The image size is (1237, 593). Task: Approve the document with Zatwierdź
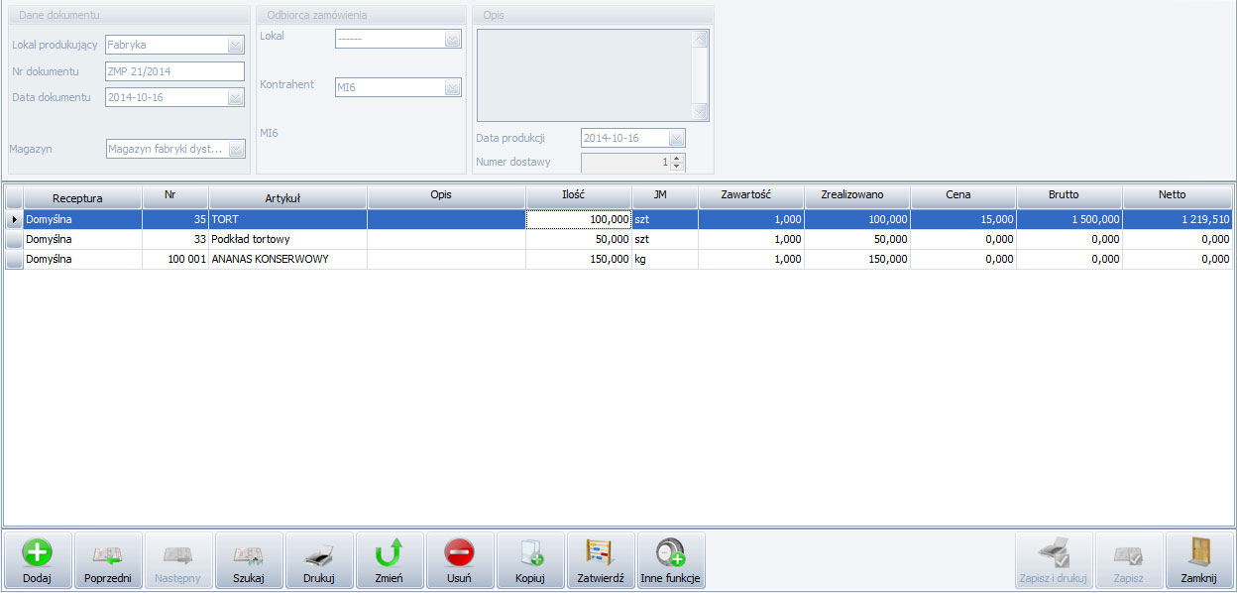point(600,561)
